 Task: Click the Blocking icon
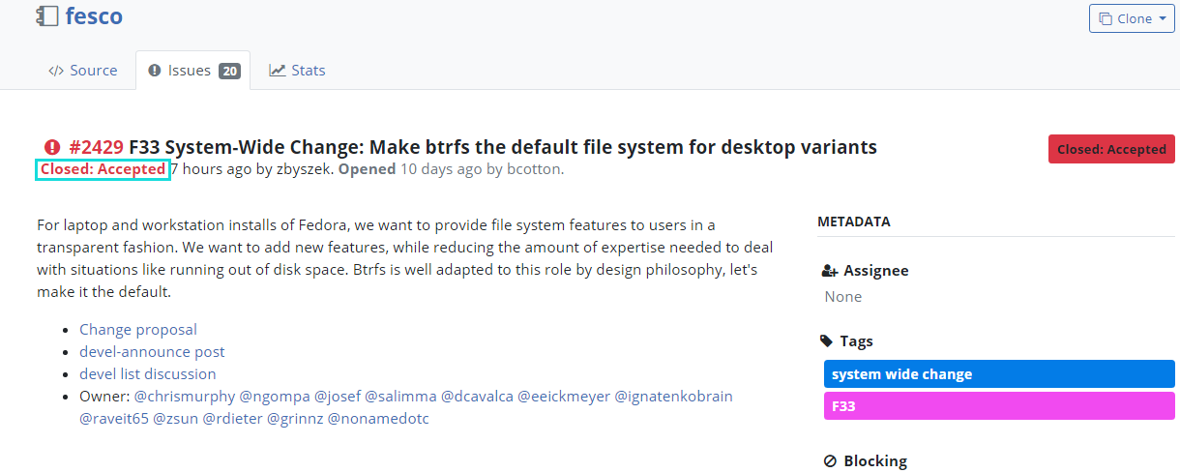point(829,461)
